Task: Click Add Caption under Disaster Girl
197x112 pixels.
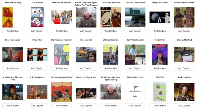Action: coord(86,68)
